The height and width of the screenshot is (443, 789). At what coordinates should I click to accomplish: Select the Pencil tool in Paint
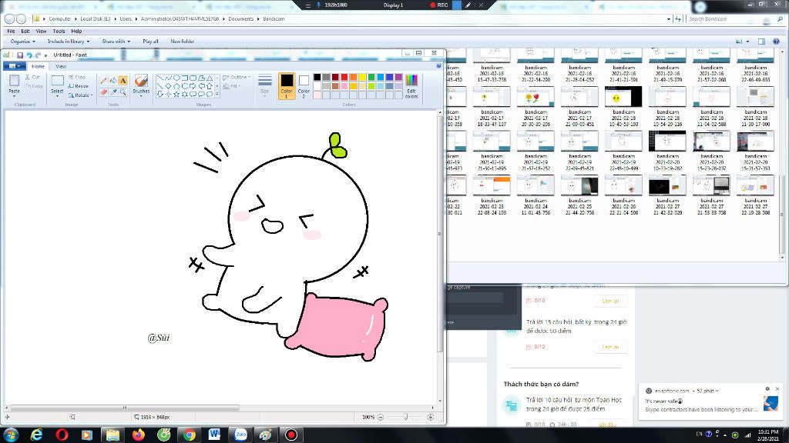(104, 81)
